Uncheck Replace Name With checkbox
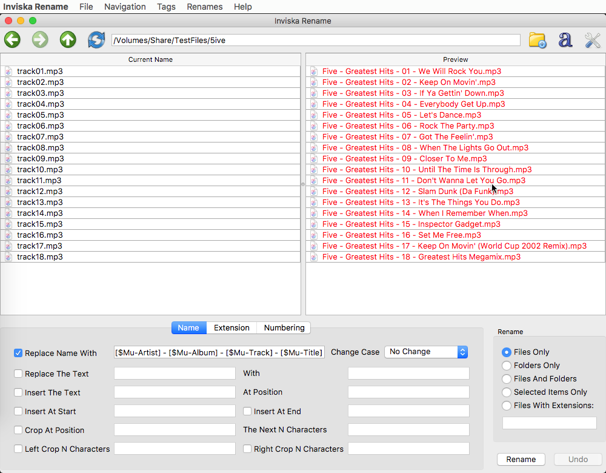606x473 pixels. [18, 353]
